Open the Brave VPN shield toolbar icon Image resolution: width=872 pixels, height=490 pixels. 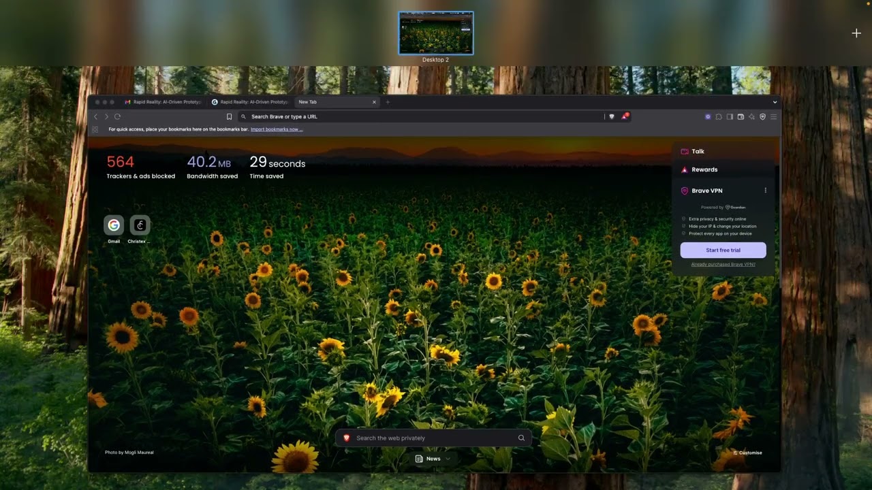(x=762, y=116)
